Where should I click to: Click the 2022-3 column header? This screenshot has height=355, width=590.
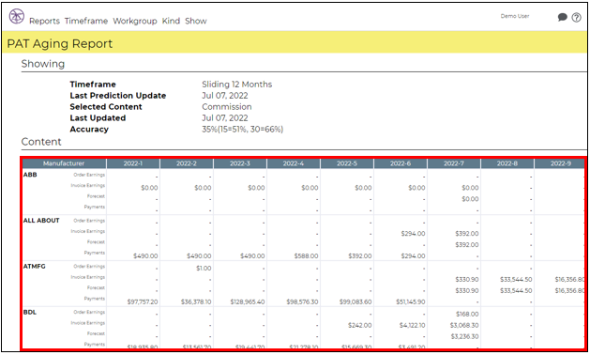240,163
